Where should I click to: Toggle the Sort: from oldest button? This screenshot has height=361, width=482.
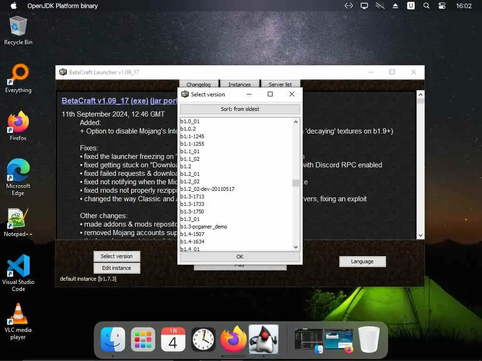point(240,109)
